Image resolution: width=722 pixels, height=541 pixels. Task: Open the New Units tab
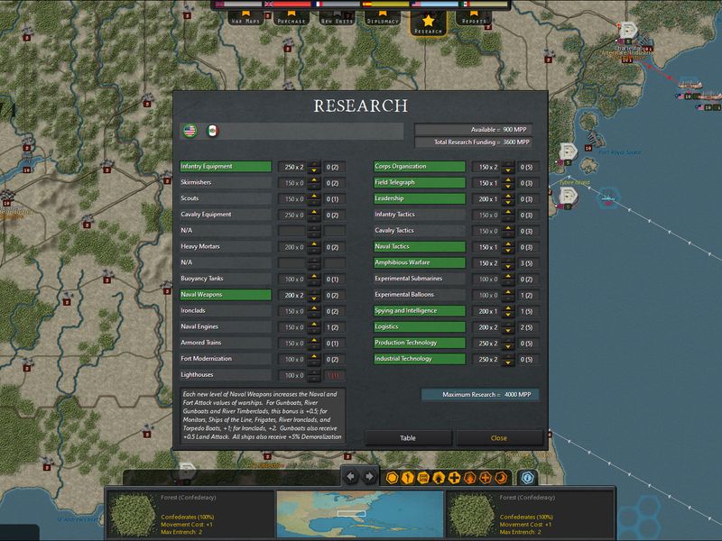(x=337, y=18)
